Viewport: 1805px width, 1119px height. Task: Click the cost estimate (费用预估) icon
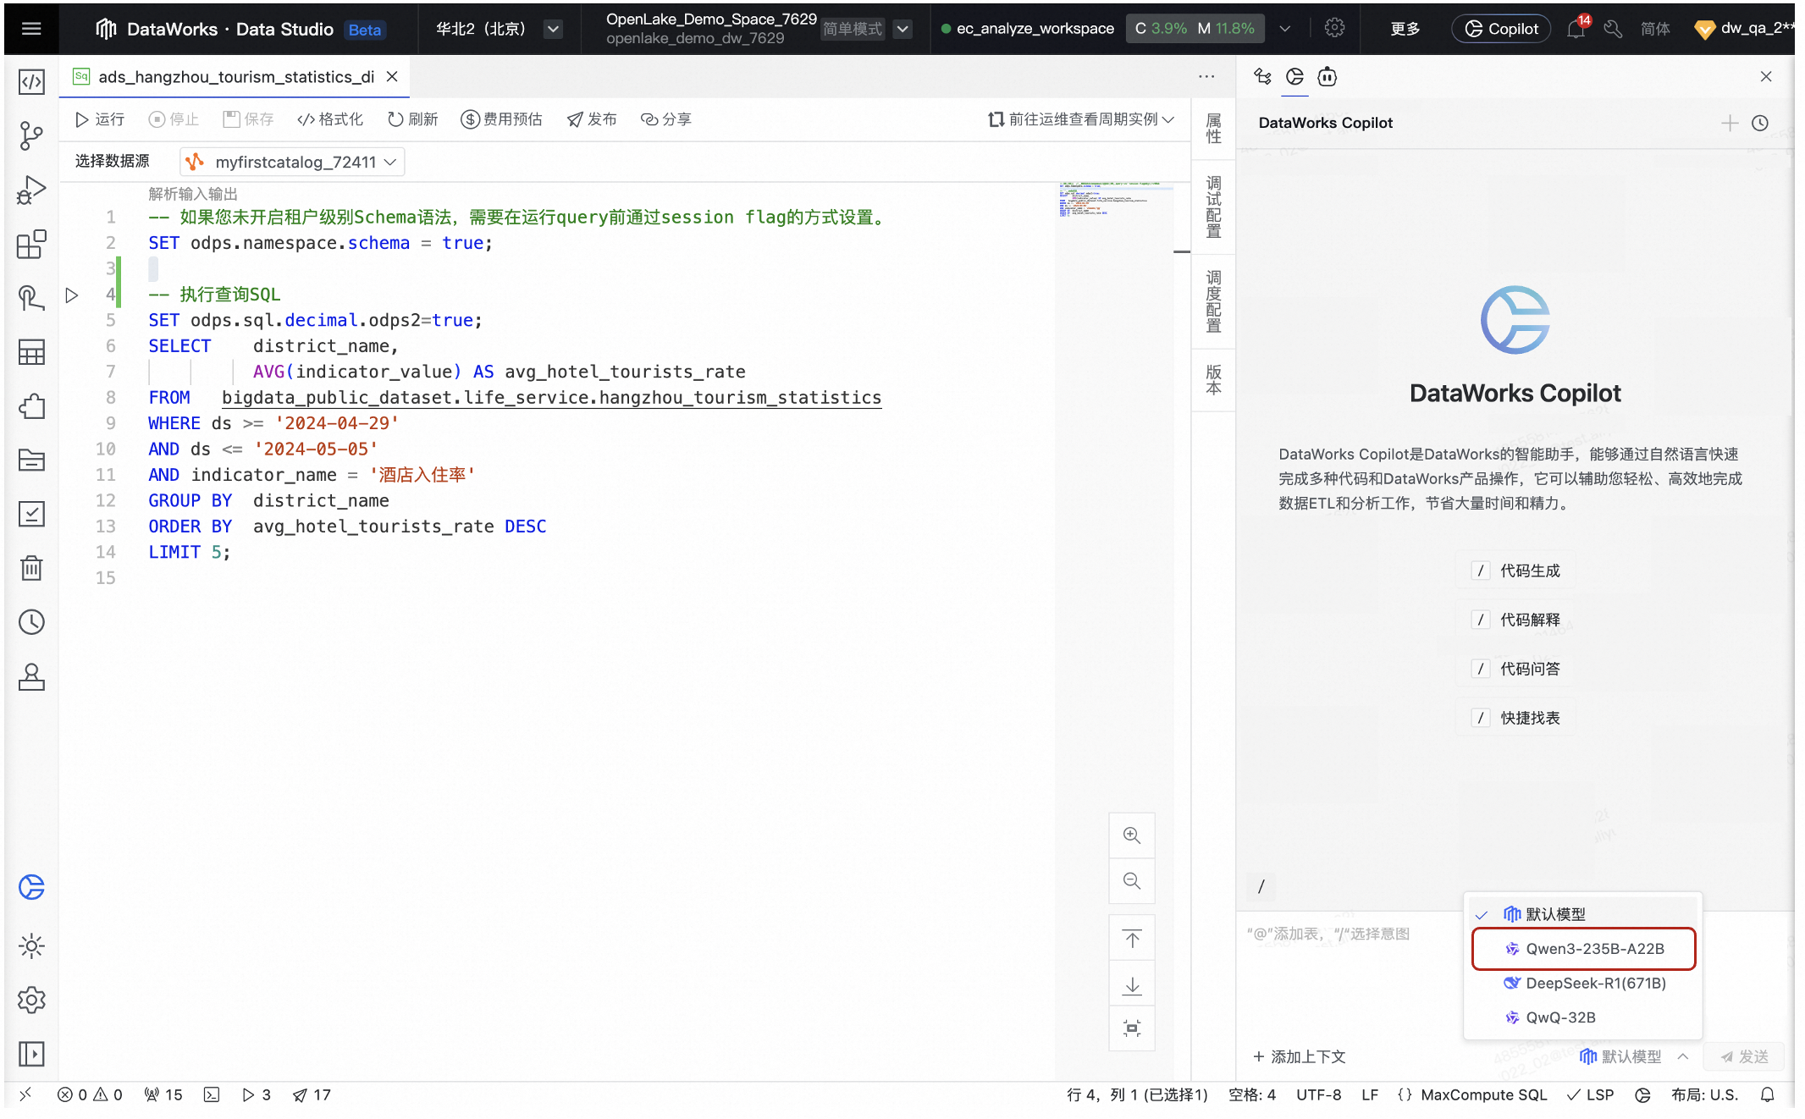(x=470, y=119)
